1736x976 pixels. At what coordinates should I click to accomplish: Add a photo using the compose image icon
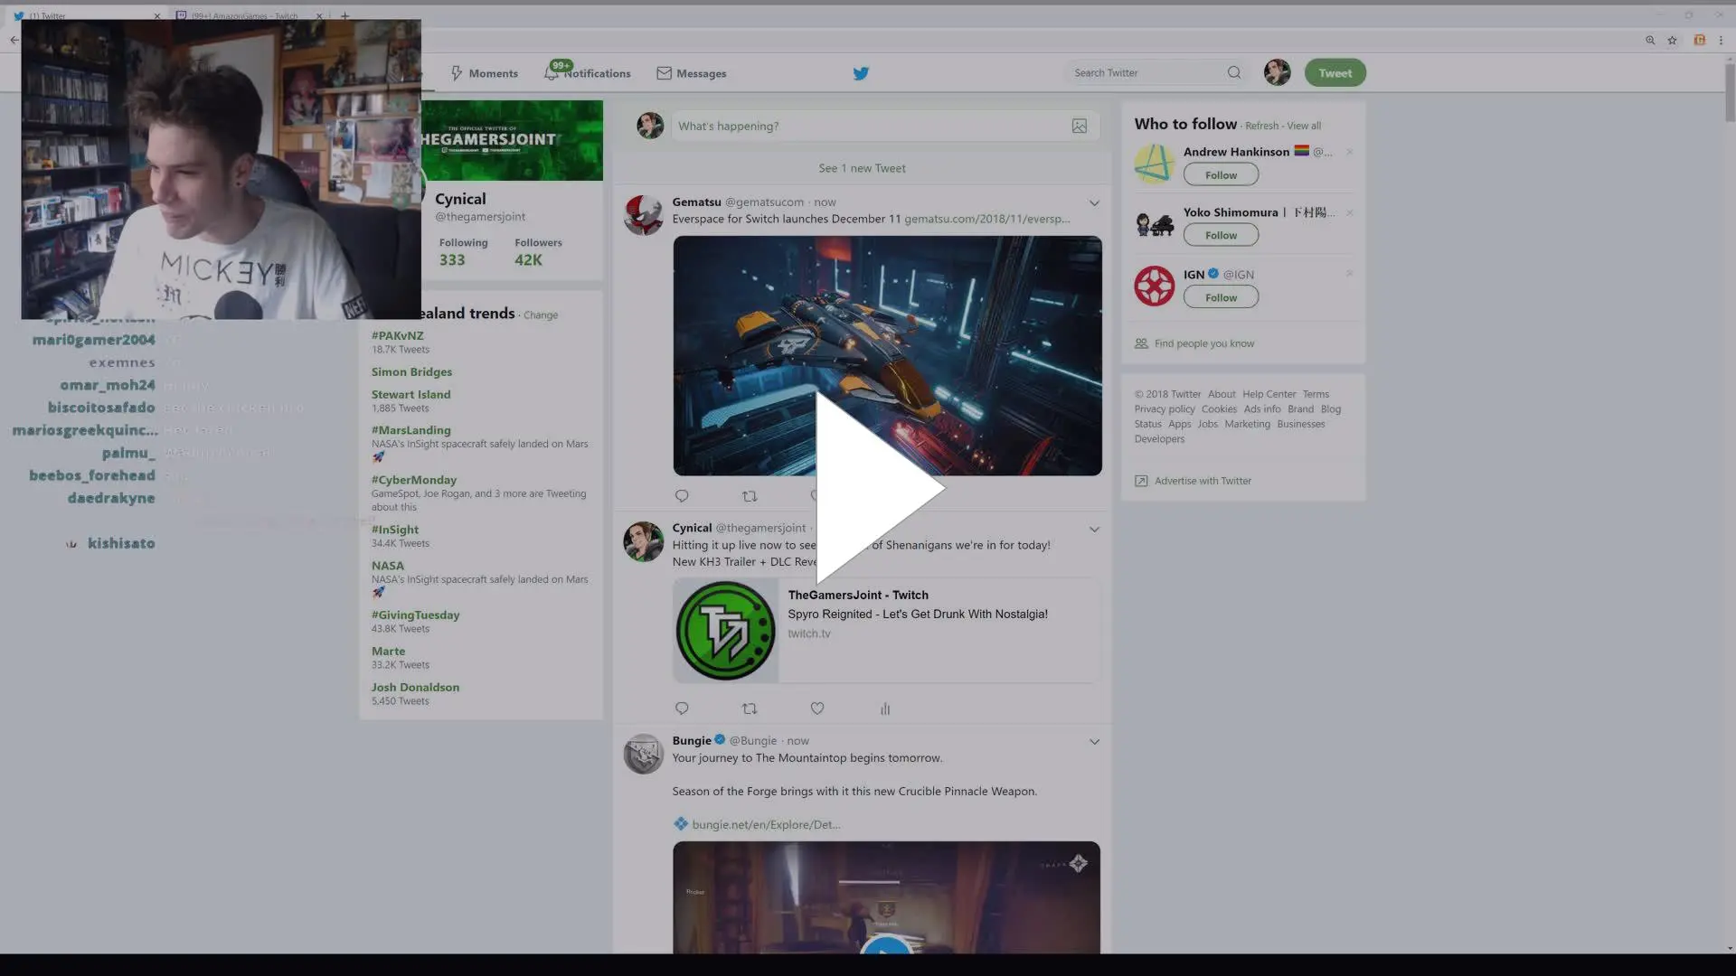[x=1080, y=127]
